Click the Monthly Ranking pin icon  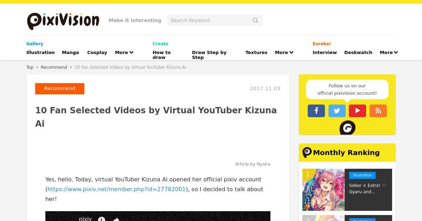(307, 153)
